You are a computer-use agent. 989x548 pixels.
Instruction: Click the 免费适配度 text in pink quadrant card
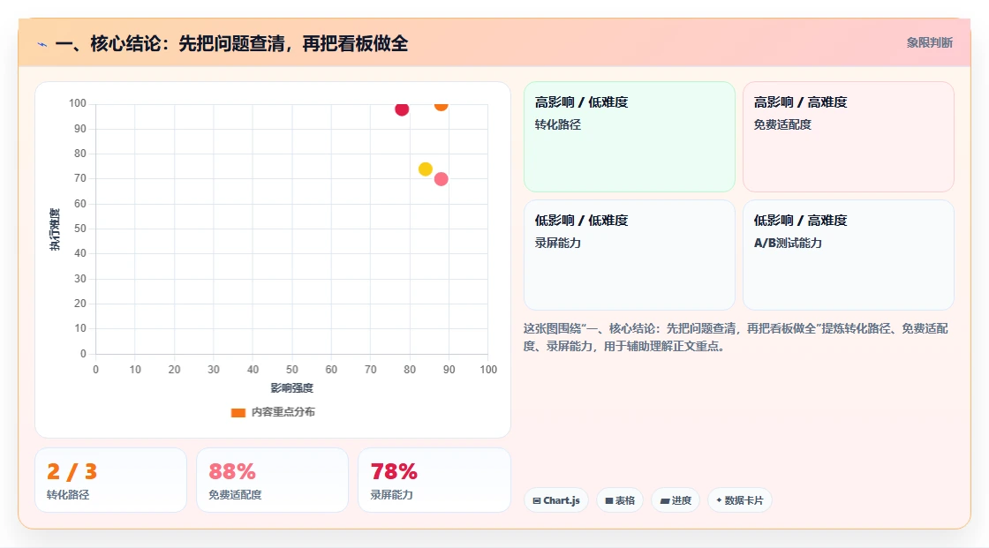[x=782, y=124]
